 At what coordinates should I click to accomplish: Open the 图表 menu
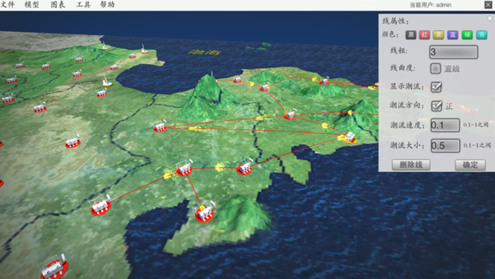coord(58,5)
